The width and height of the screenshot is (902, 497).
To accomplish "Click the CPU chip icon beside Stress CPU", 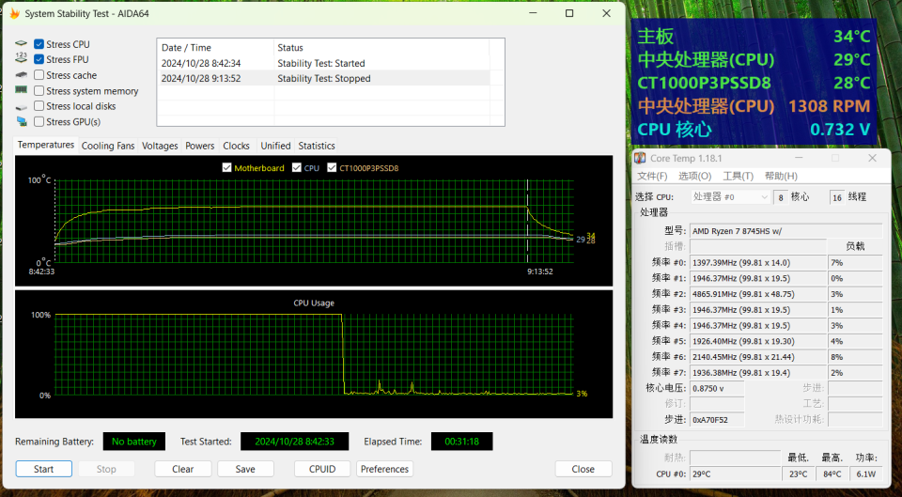I will (x=22, y=44).
